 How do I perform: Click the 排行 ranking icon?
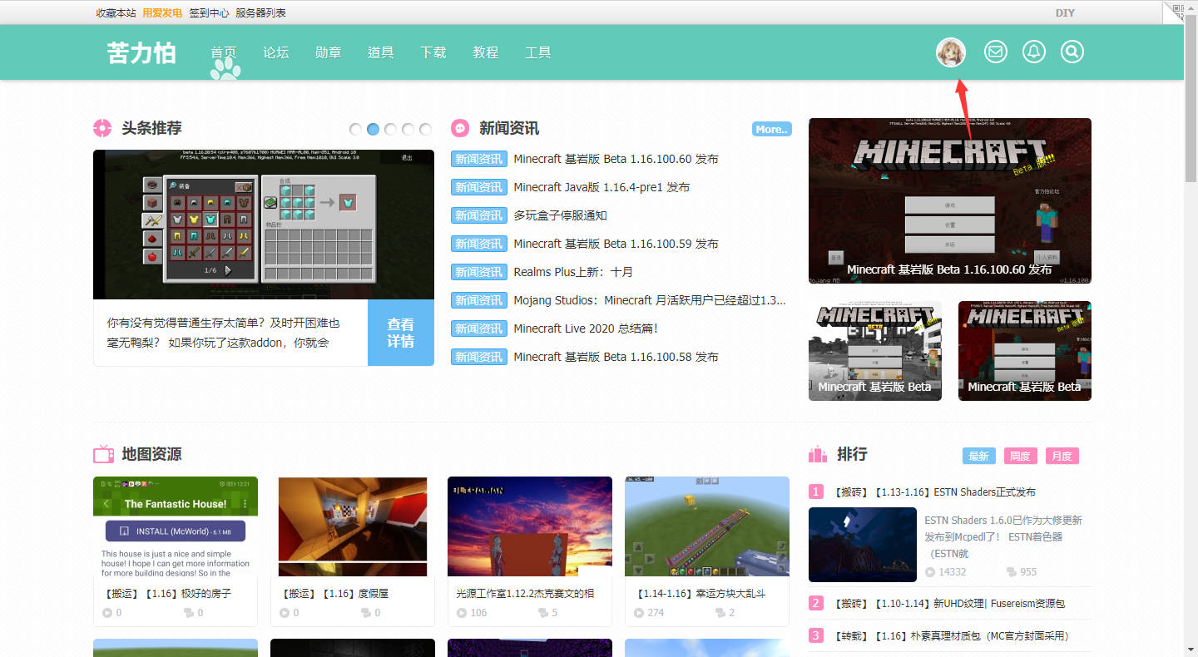click(x=818, y=454)
